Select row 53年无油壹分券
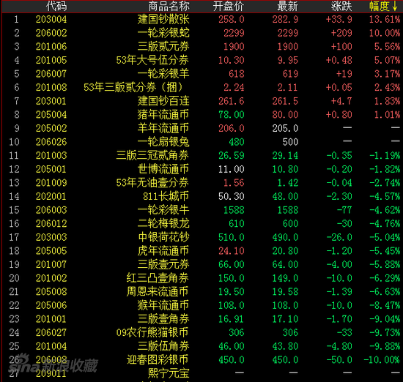The width and height of the screenshot is (403, 382). click(202, 183)
